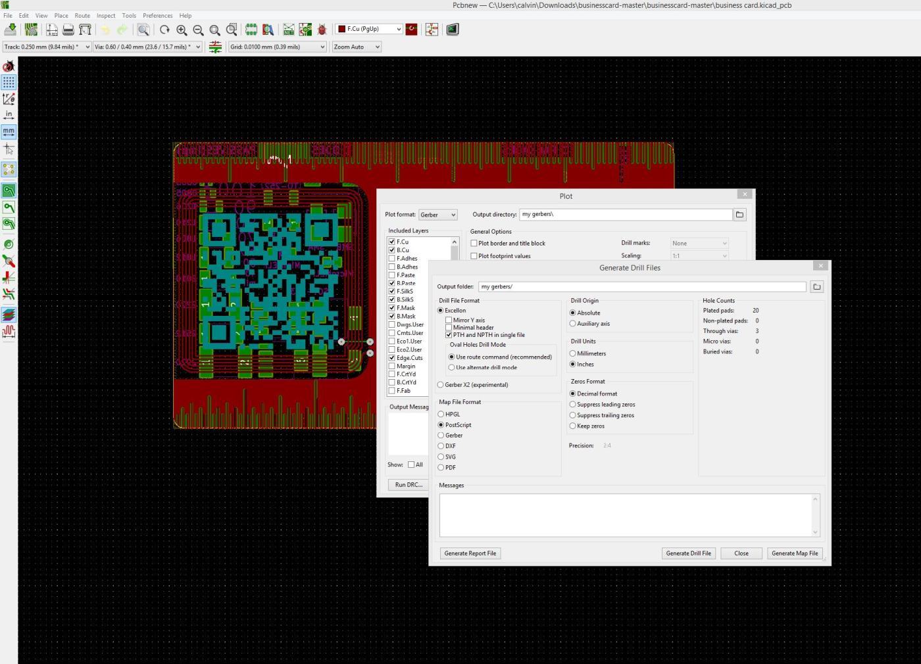Open the Footprint Editor icon
Screen dimensions: 921x664
[251, 30]
